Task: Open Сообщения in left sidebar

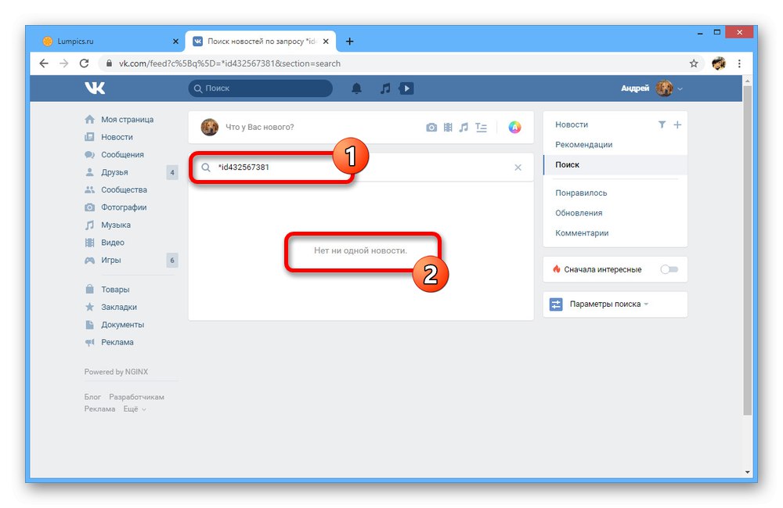Action: tap(122, 155)
